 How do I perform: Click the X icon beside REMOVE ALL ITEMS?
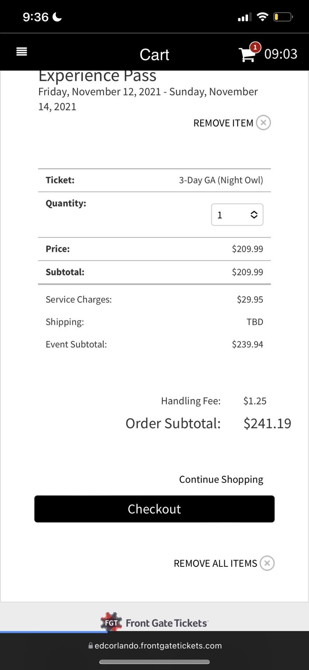click(x=267, y=563)
